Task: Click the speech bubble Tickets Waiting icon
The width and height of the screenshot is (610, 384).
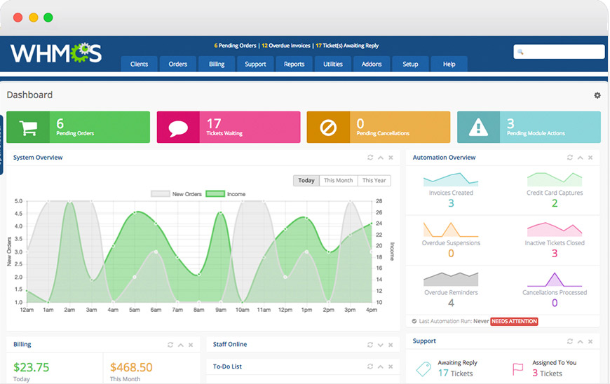Action: pos(178,128)
